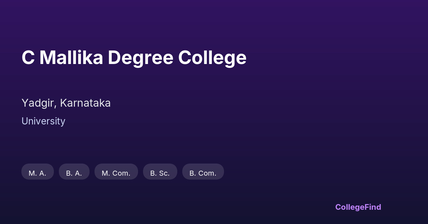The height and width of the screenshot is (224, 428).
Task: Click the "Com." text in the M. Com. chip
Action: coord(121,173)
